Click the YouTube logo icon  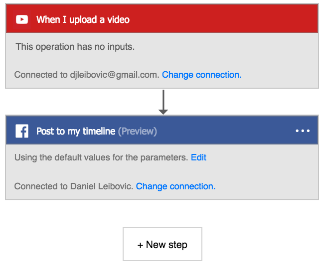(22, 20)
